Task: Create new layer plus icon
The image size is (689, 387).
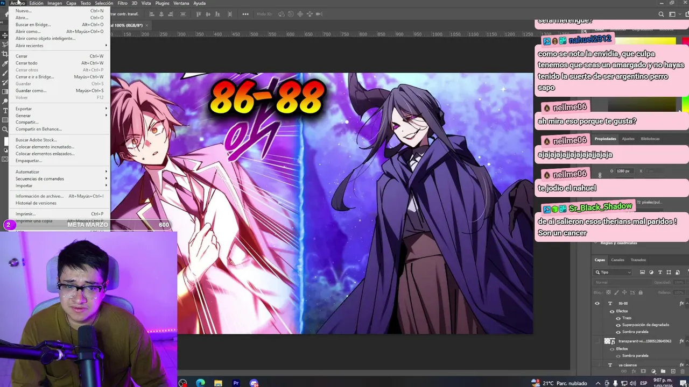Action: (x=673, y=371)
